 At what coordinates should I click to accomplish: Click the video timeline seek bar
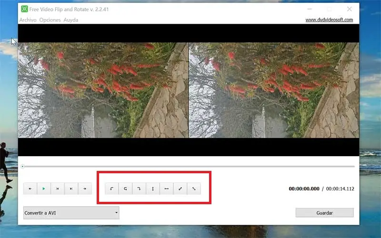[x=189, y=166]
